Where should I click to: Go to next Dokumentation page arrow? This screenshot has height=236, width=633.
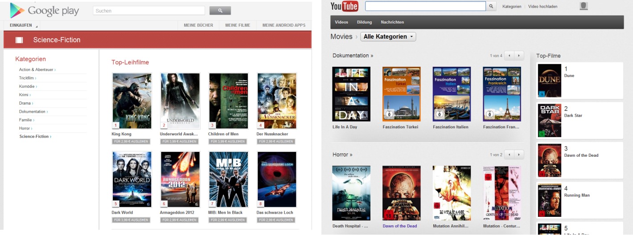click(519, 56)
